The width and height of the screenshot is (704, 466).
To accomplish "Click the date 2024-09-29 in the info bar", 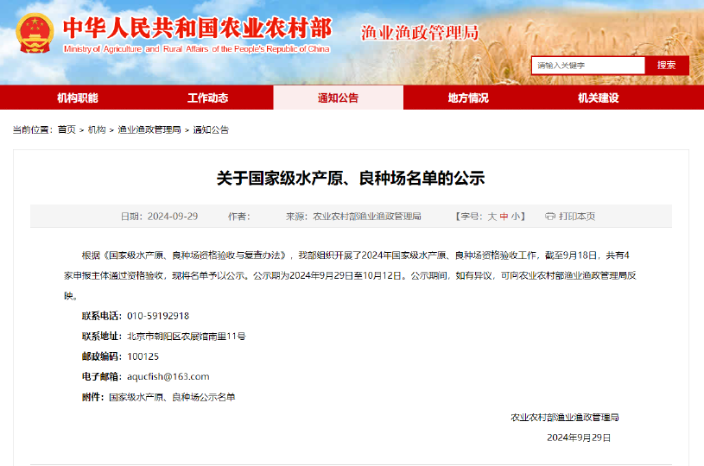I will [x=173, y=217].
